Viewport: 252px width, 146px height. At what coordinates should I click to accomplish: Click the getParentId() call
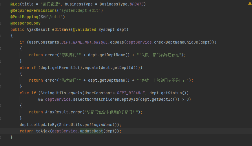pos(67,68)
